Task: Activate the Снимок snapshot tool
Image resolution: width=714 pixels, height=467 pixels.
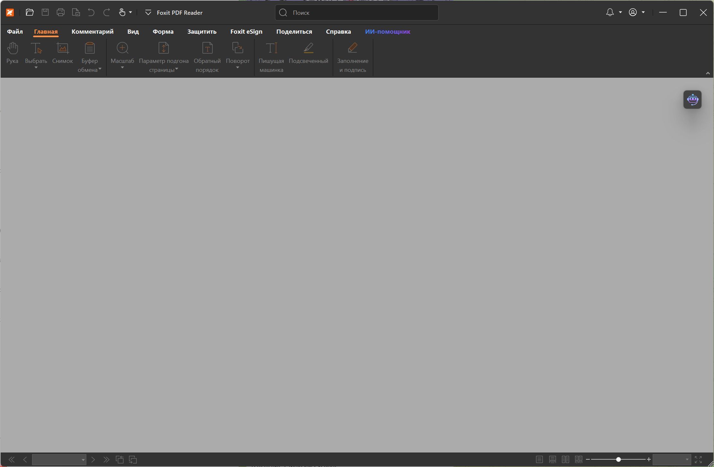Action: 63,53
